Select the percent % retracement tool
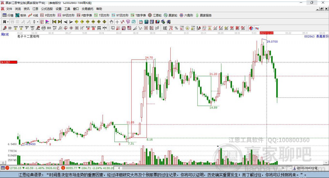Screen dimensions: 329x178 (176, 28)
